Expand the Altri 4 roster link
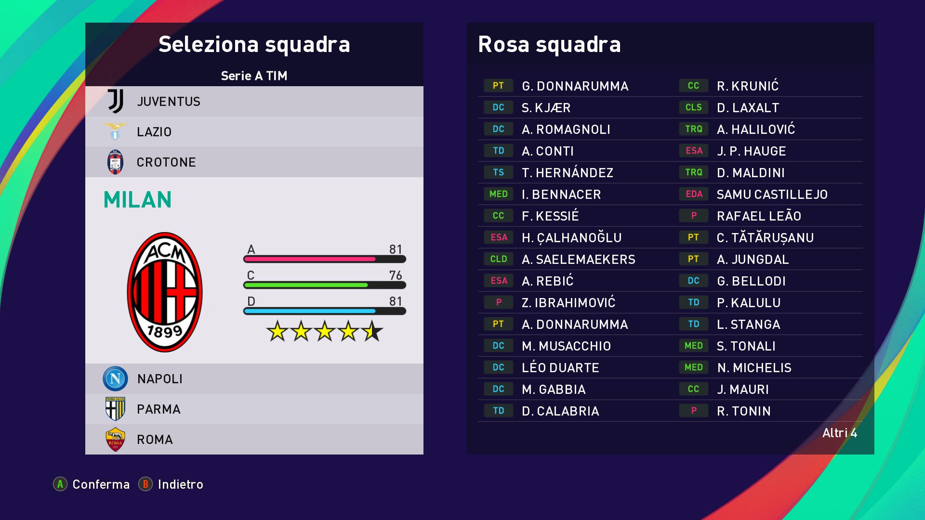 tap(839, 433)
